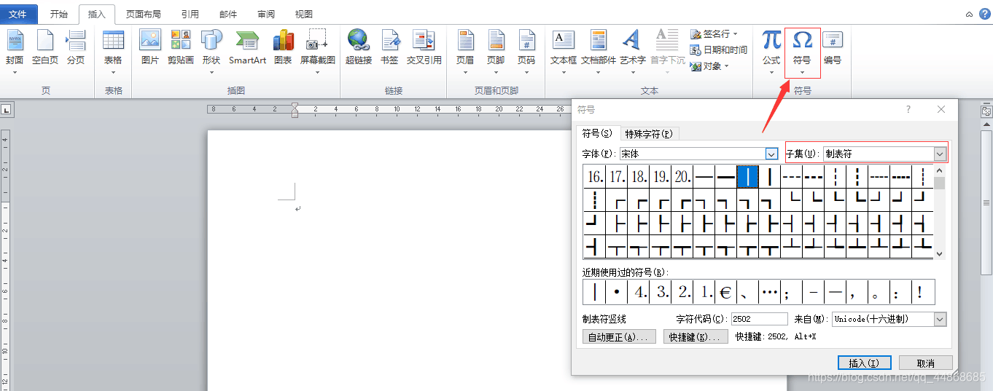Open the footer (页脚) menu
Image resolution: width=993 pixels, height=391 pixels.
coord(496,50)
